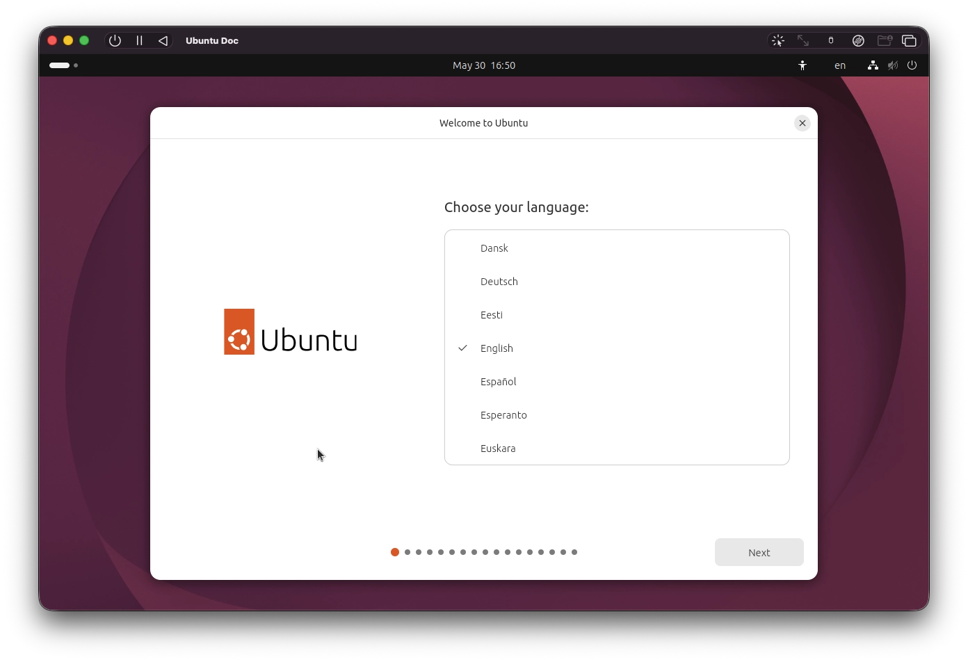The height and width of the screenshot is (662, 968).
Task: Open the CD/DVD drive image icon
Action: pos(858,40)
